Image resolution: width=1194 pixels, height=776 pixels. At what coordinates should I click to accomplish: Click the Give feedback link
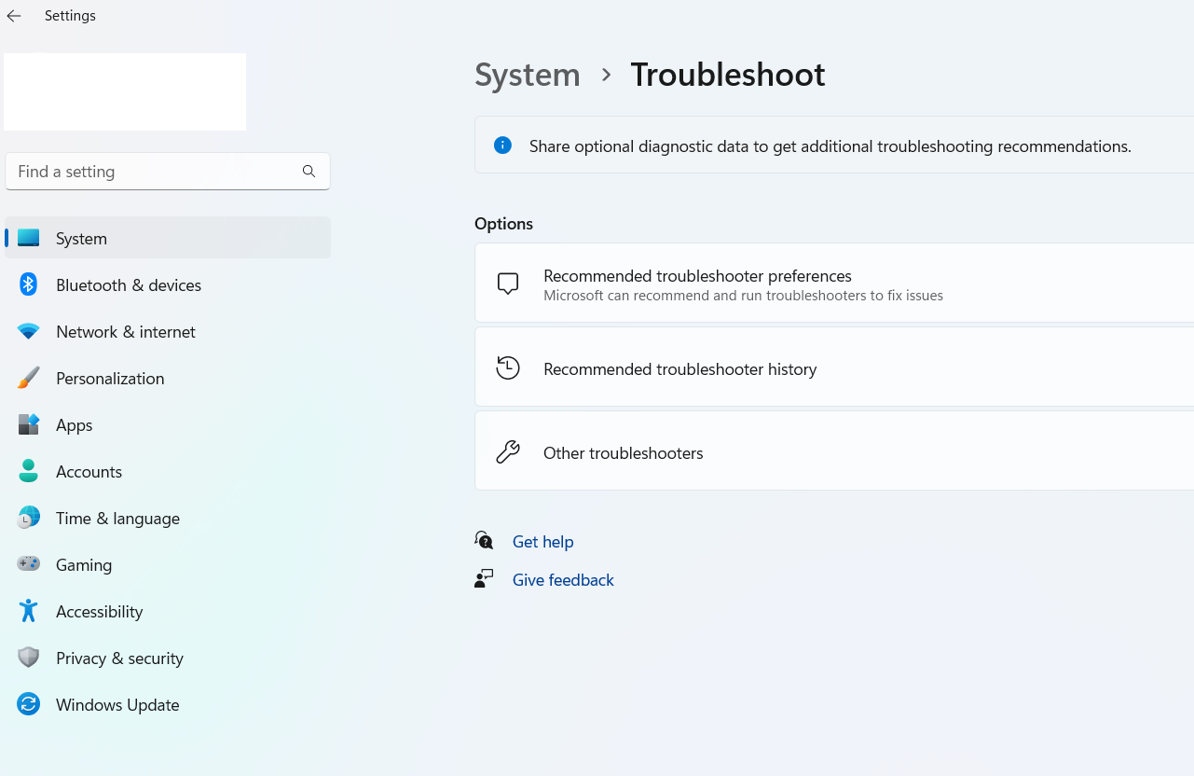563,579
